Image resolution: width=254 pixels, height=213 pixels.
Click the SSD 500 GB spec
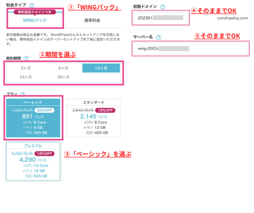coord(36,176)
